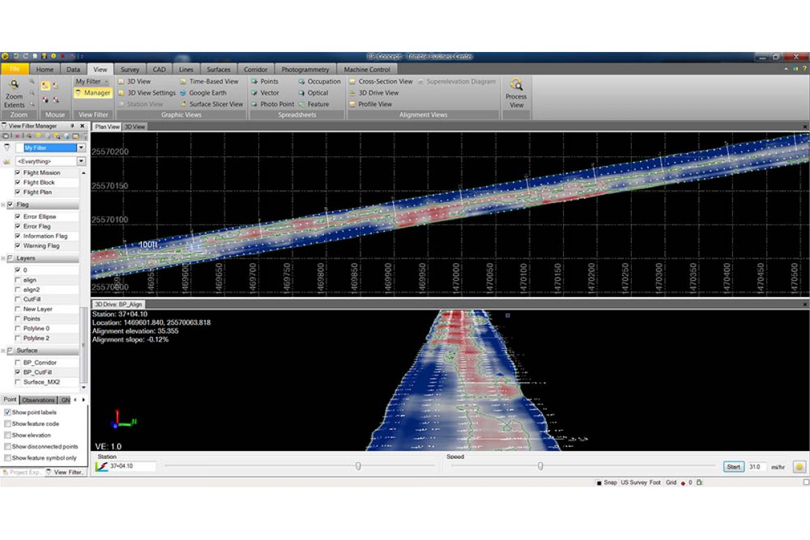Screen dimensions: 810x540
Task: Enable the align layer checkbox
Action: [x=17, y=279]
